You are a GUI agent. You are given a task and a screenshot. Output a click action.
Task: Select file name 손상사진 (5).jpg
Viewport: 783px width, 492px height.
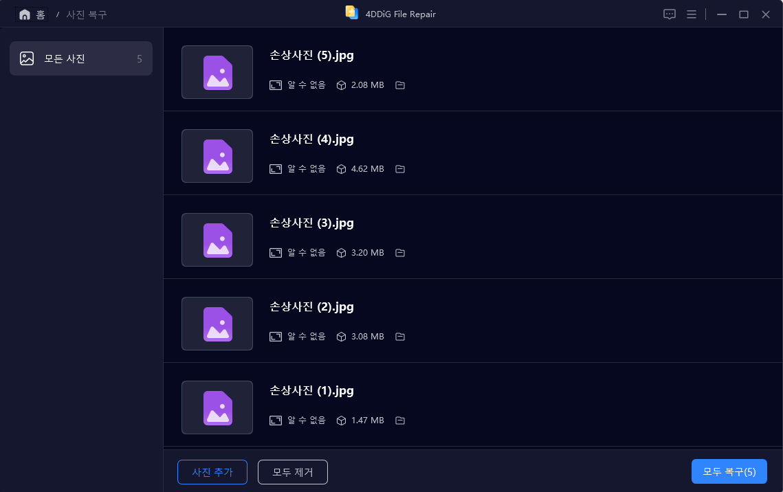311,56
